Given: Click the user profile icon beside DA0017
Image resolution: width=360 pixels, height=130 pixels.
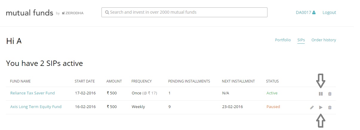Looking at the screenshot, I should tap(314, 12).
